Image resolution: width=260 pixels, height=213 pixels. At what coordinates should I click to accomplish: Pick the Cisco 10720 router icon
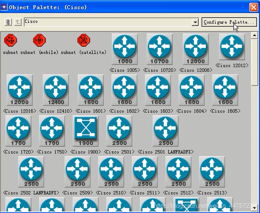tap(160, 49)
